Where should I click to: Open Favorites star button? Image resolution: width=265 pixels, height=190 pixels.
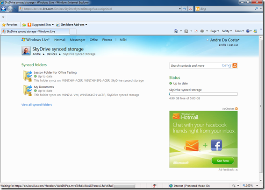click(10, 25)
